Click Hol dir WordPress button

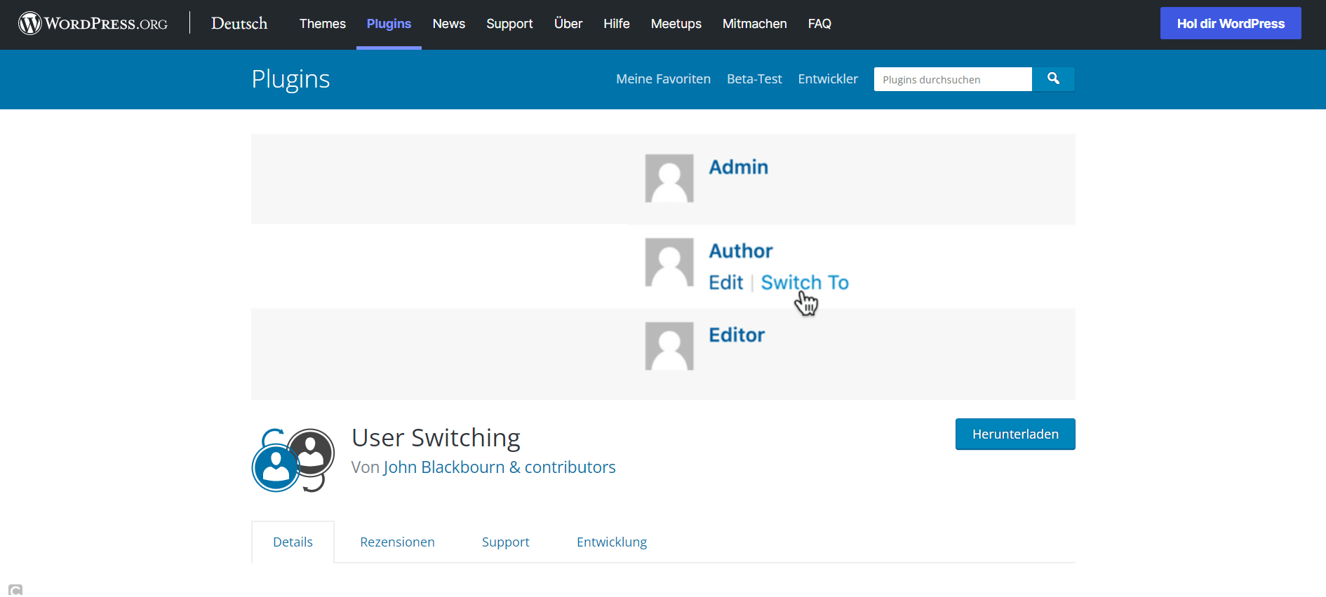click(x=1231, y=24)
